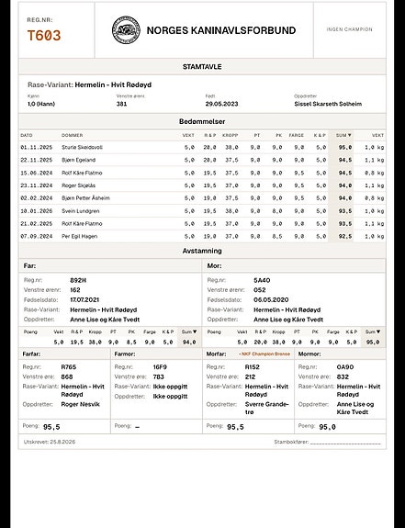Select judge Sturle Skeidsvoll
The image size is (405, 528).
(x=82, y=148)
